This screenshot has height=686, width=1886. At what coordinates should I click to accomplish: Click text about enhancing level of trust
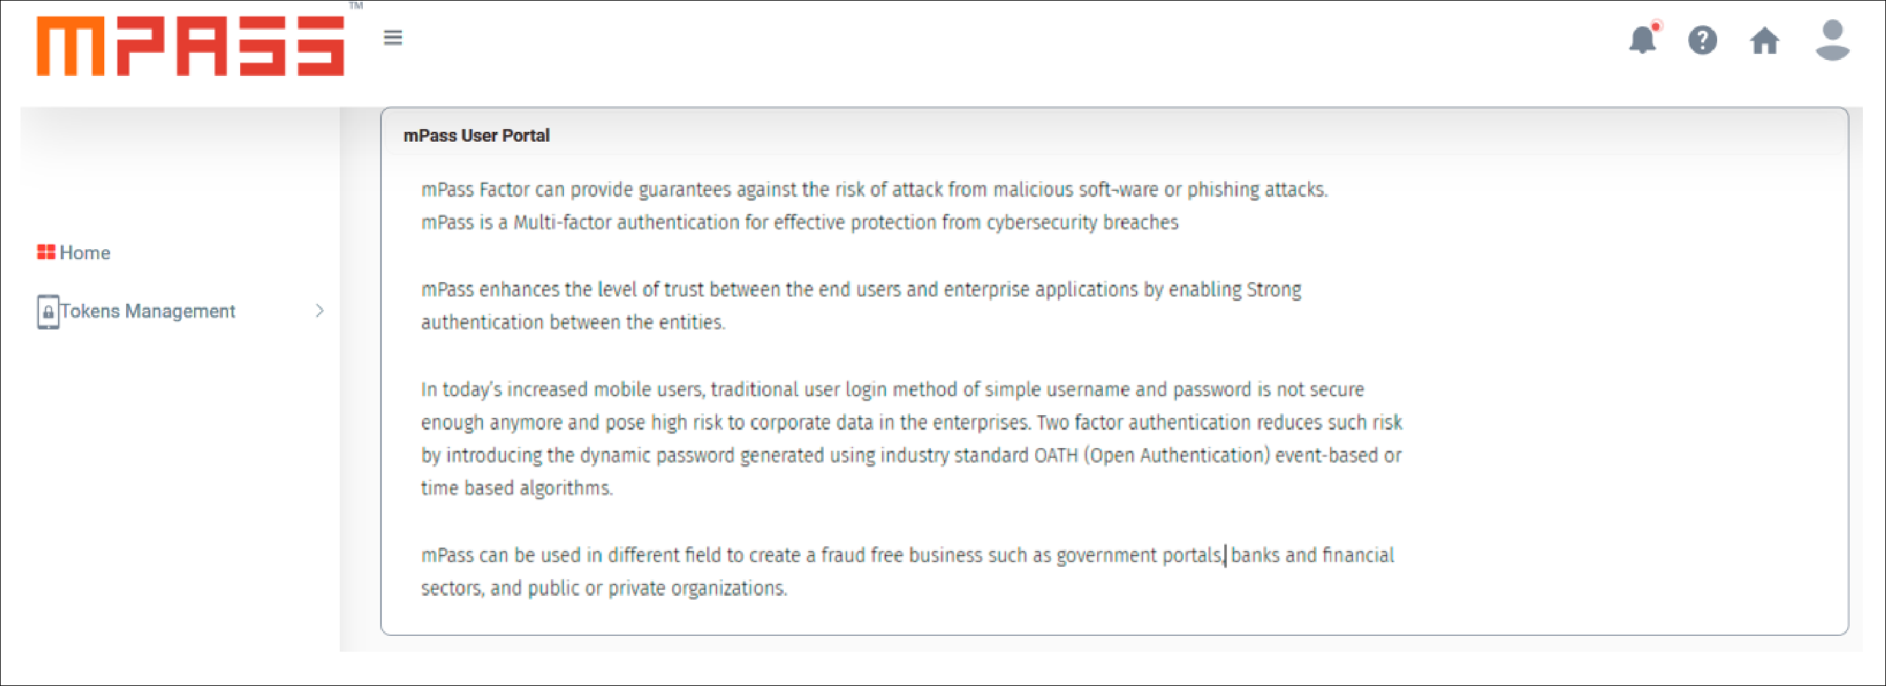[x=861, y=306]
